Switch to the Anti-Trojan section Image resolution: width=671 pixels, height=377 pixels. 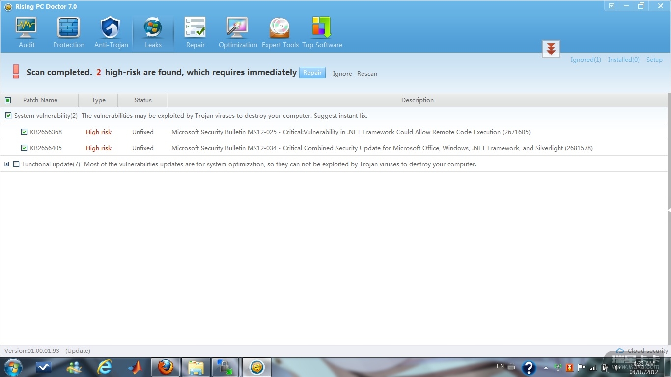[x=111, y=32]
